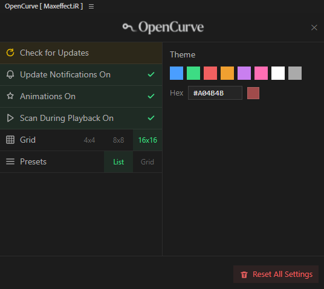Close the OpenCurve settings with the X
This screenshot has width=324, height=289.
point(314,27)
